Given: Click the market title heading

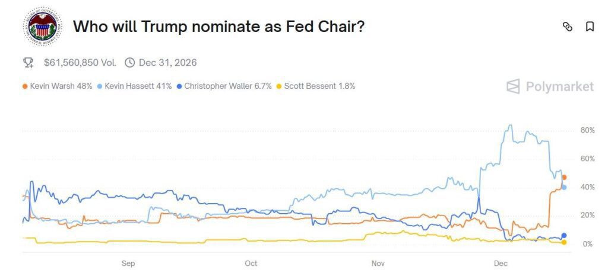Looking at the screenshot, I should (x=218, y=27).
